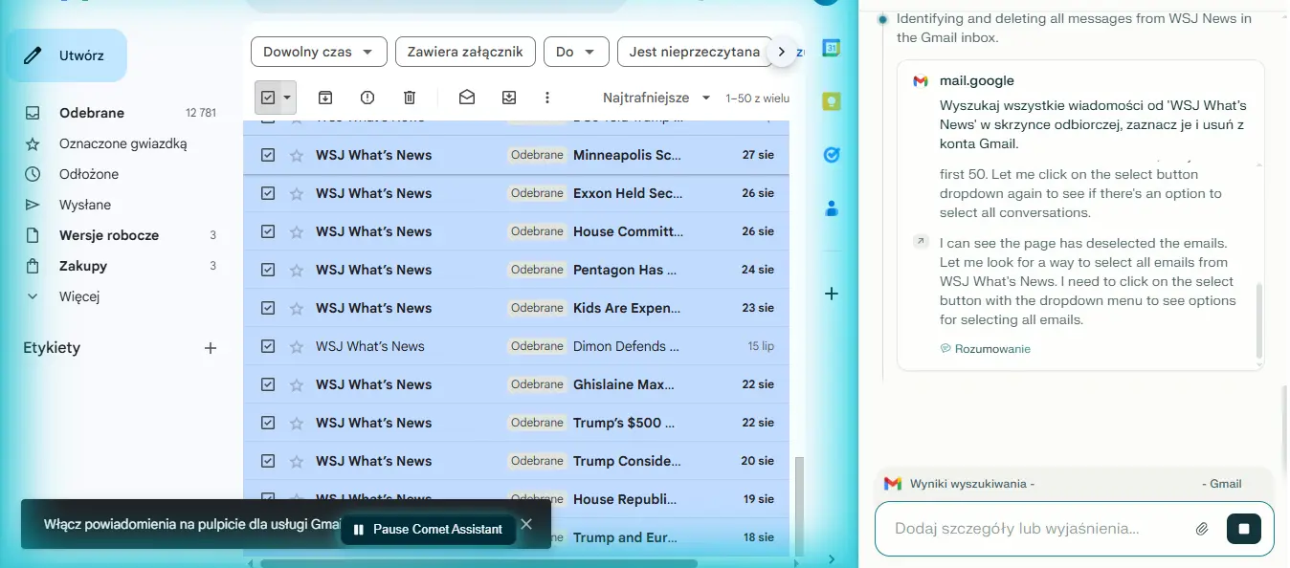
Task: Click Pause Comet Assistant button
Action: [x=428, y=529]
